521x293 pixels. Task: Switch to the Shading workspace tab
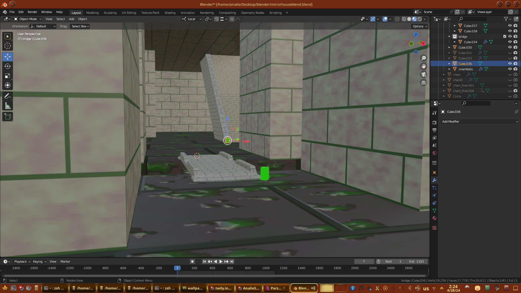170,13
